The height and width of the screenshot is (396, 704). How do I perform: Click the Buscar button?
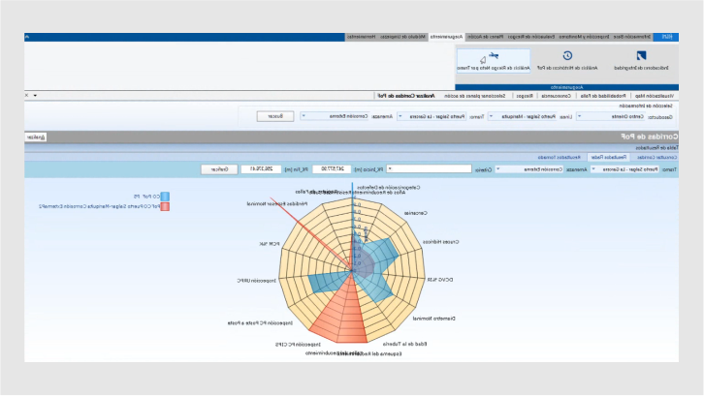coord(275,116)
